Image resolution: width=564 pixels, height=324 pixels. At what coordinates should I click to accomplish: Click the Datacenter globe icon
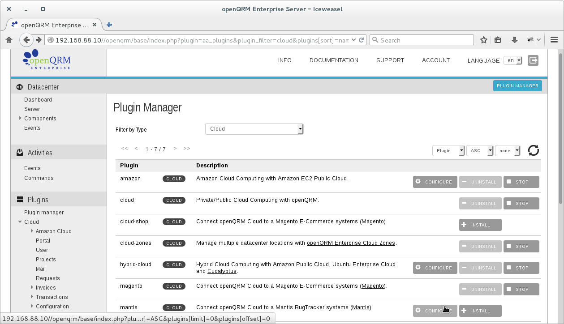(20, 87)
